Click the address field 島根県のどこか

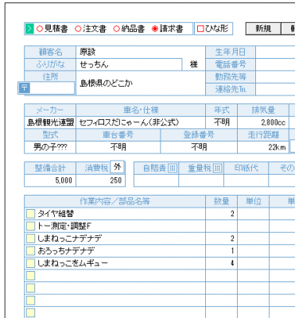141,83
